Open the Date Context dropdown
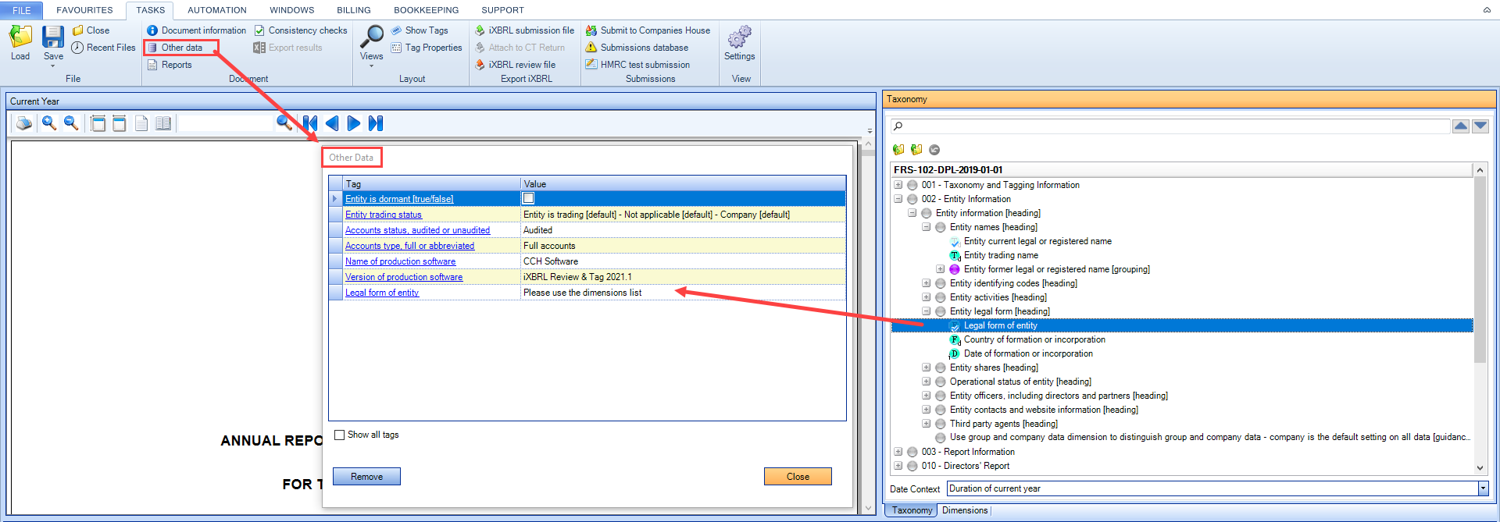The height and width of the screenshot is (522, 1500). pos(1483,488)
